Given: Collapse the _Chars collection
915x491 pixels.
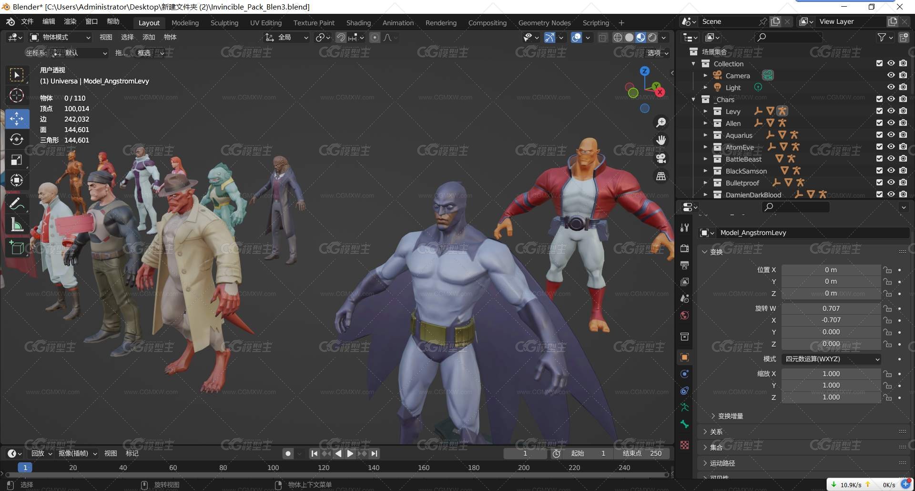Looking at the screenshot, I should pyautogui.click(x=693, y=99).
